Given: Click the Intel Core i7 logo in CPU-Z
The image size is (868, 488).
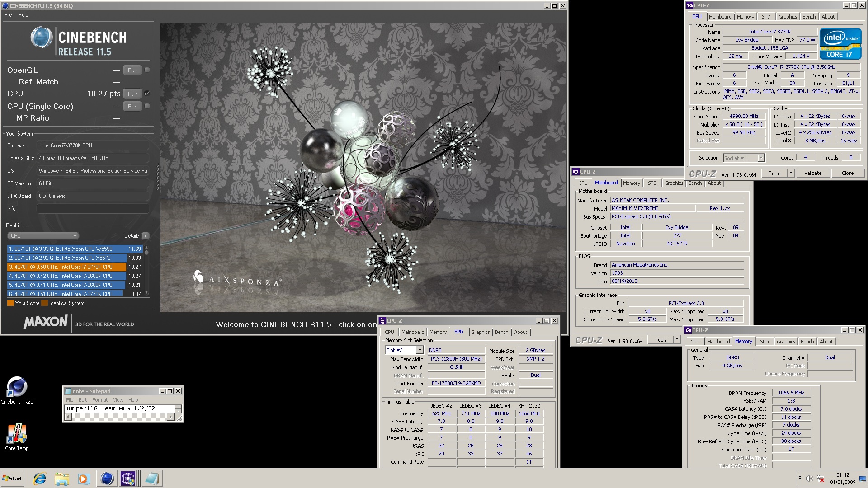Looking at the screenshot, I should coord(840,44).
